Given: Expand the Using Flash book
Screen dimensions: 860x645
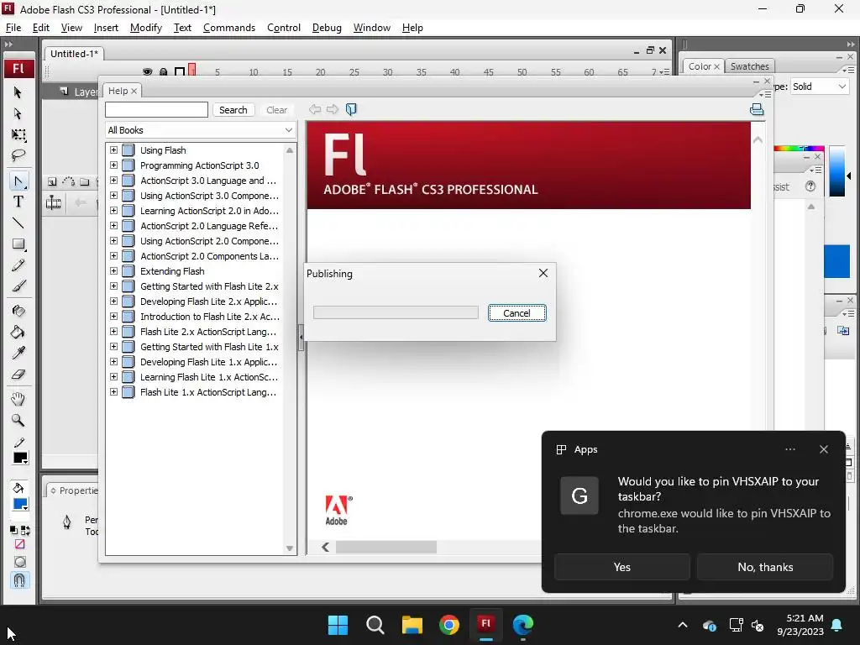Looking at the screenshot, I should pyautogui.click(x=113, y=149).
